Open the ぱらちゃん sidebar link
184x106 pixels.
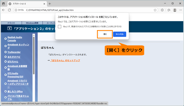[13, 62]
